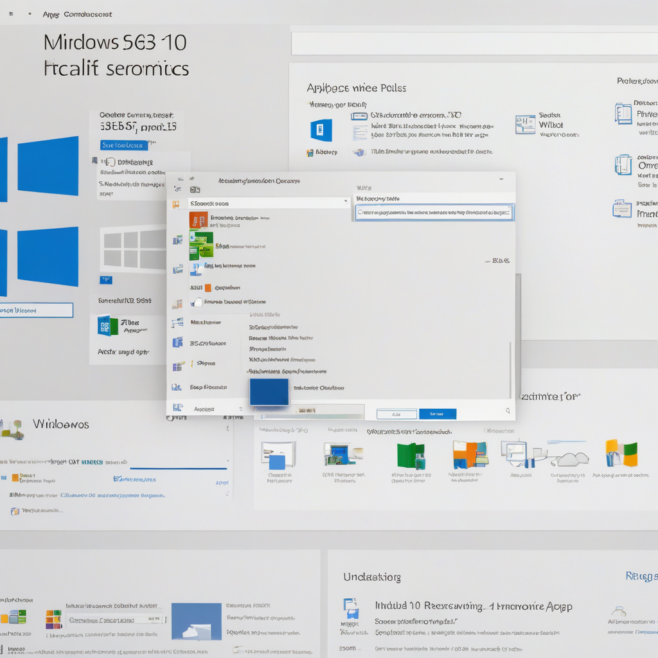The image size is (658, 658).
Task: Click the blue link at far right of 'Undastiorg'
Action: coord(642,576)
